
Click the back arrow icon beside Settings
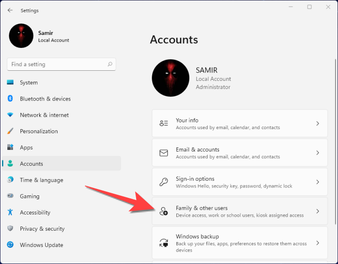pyautogui.click(x=10, y=10)
